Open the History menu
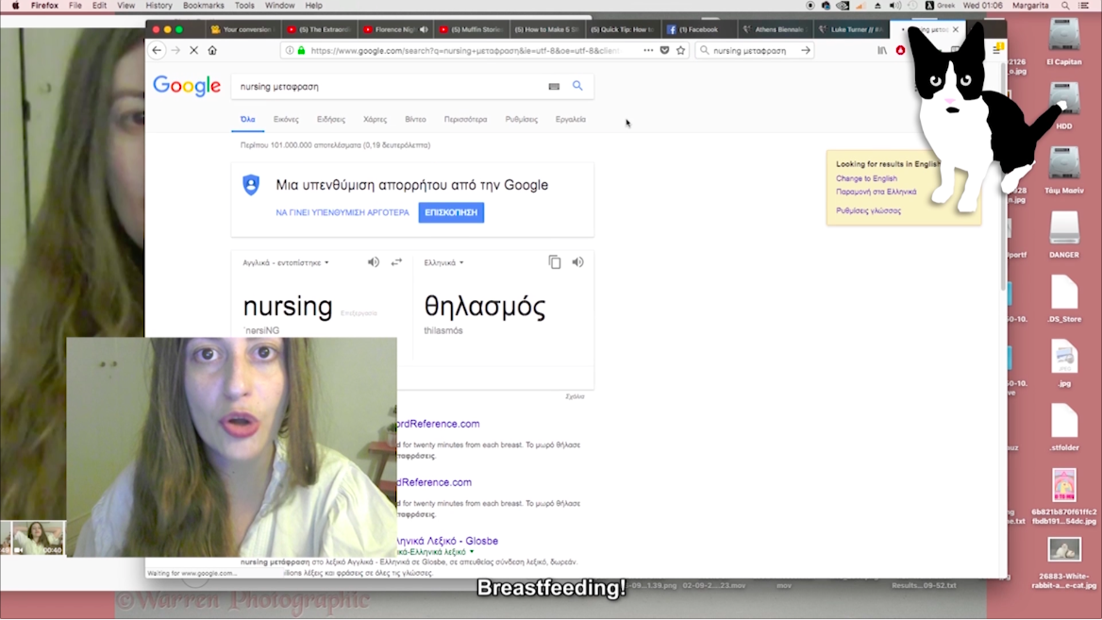Viewport: 1102px width, 620px height. point(159,6)
